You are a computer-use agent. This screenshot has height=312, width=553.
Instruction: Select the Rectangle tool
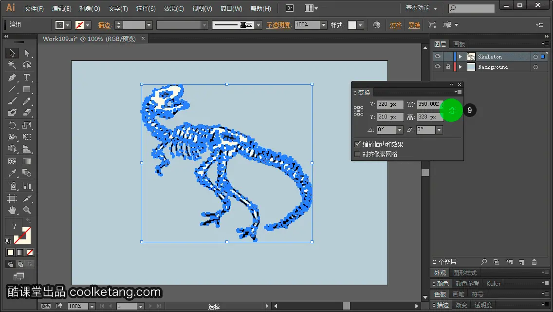coord(27,89)
